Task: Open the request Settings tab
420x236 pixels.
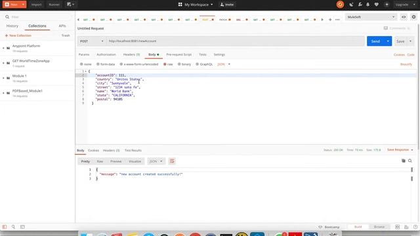Action: click(x=219, y=54)
